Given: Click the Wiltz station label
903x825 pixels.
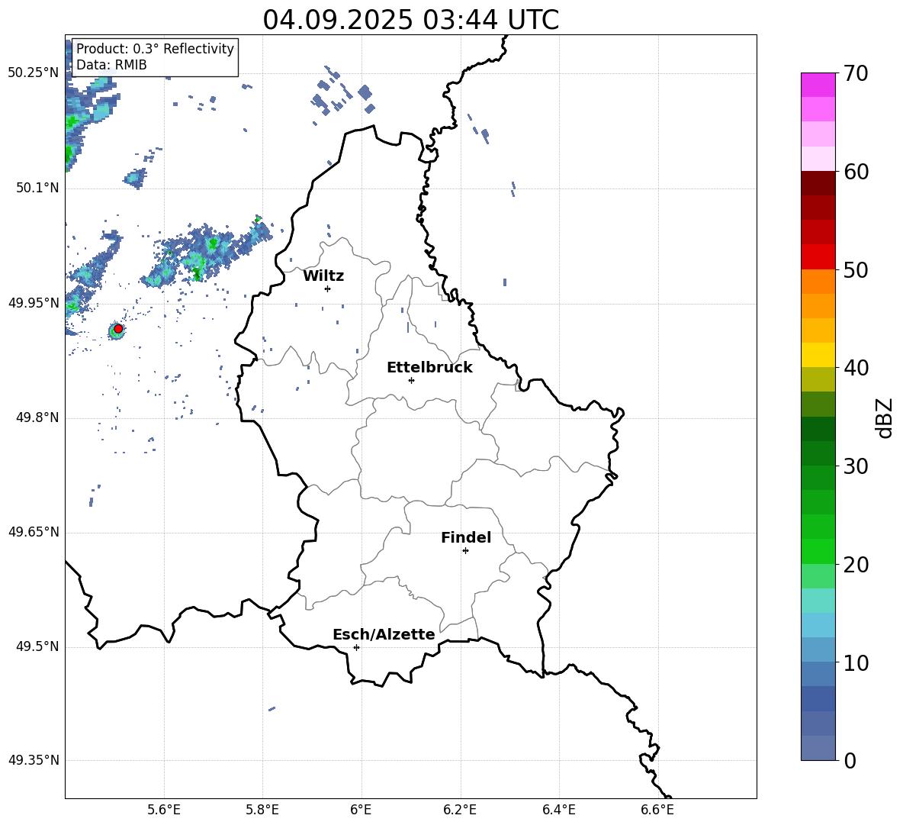Looking at the screenshot, I should [x=323, y=276].
